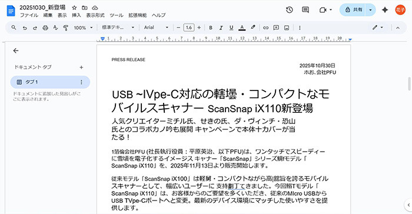Open the search menus magnifier tool
412x214 pixels.
14,27
